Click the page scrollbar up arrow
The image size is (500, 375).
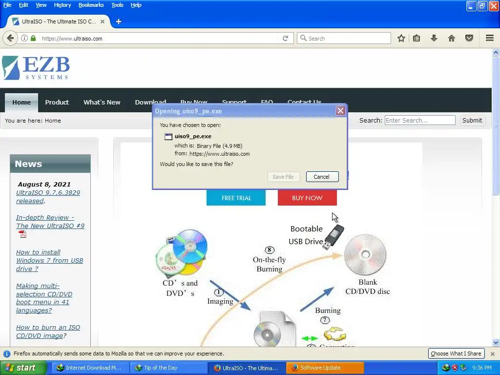click(496, 52)
